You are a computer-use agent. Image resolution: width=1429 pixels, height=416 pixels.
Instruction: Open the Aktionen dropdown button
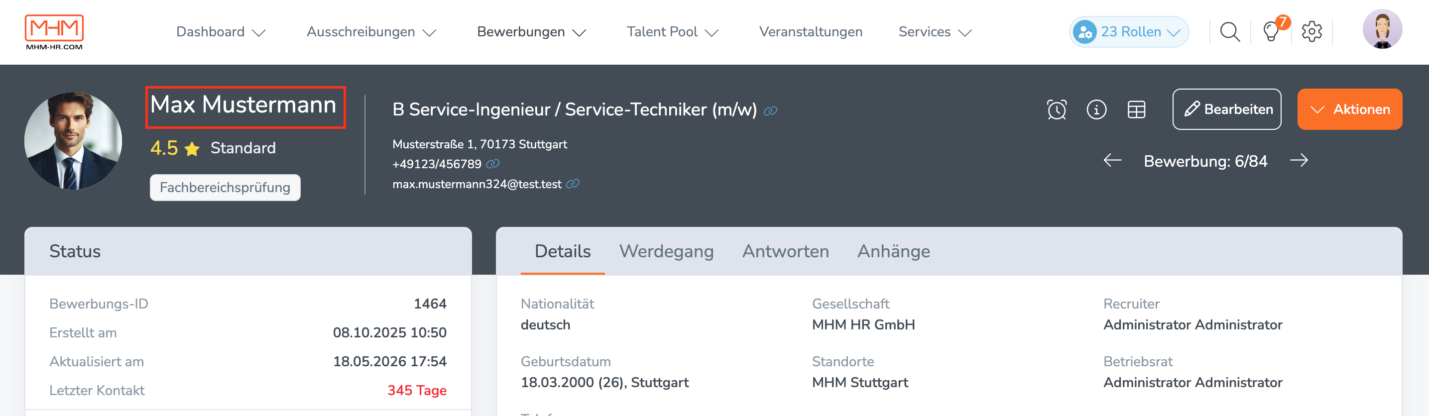point(1350,109)
